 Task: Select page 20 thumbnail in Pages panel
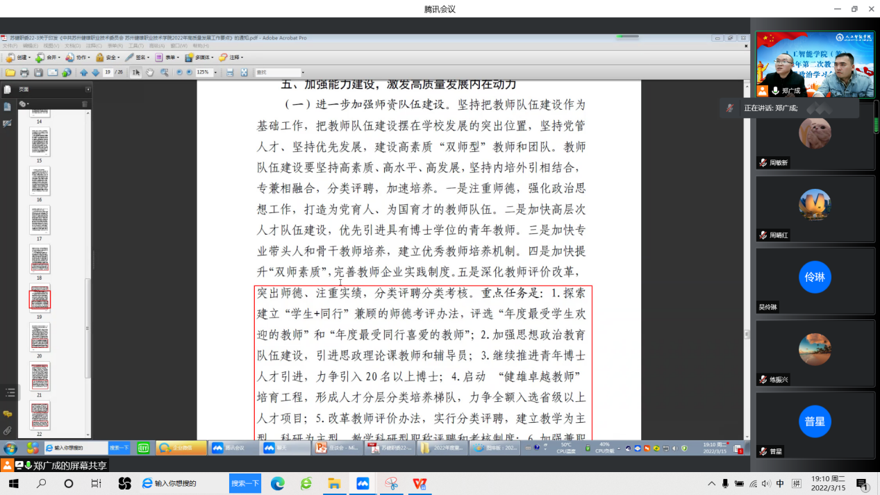[40, 337]
